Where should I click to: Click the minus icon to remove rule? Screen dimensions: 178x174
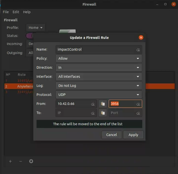tap(21, 161)
